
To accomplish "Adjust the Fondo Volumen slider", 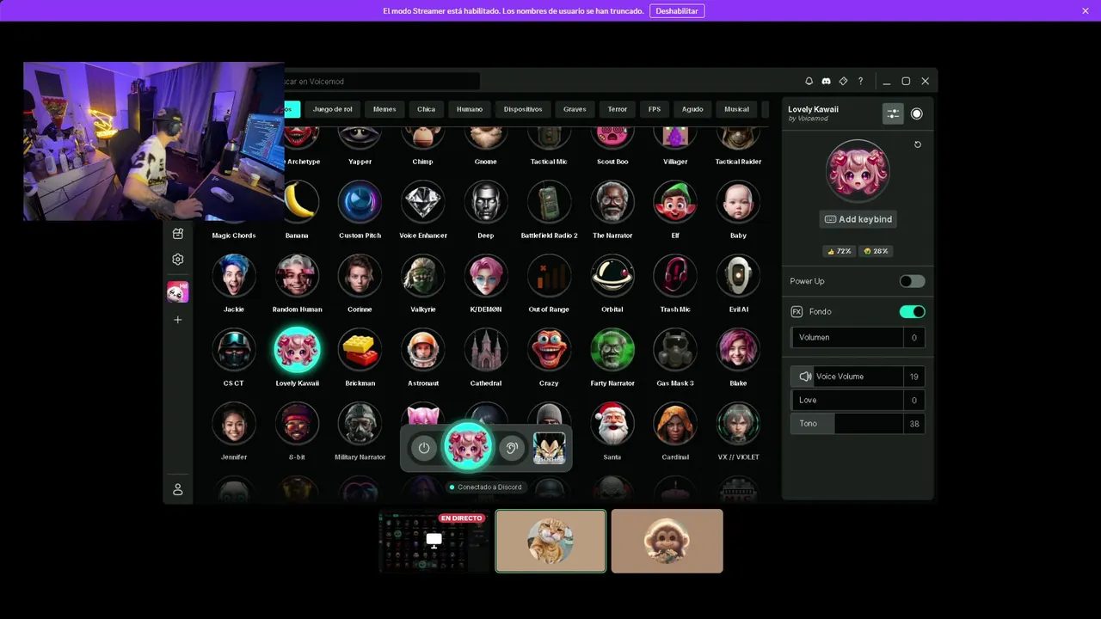I will coord(858,337).
